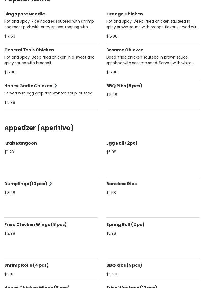204x288 pixels.
Task: Select Orange Chicken from popular items
Action: (124, 14)
